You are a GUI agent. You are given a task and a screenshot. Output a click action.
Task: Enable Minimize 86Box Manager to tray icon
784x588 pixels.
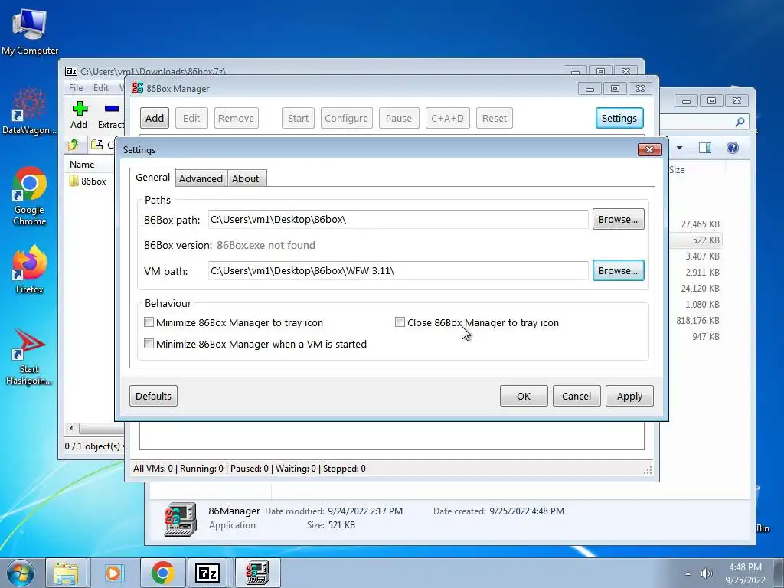tap(149, 322)
